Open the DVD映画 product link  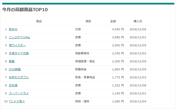pyautogui.click(x=15, y=69)
